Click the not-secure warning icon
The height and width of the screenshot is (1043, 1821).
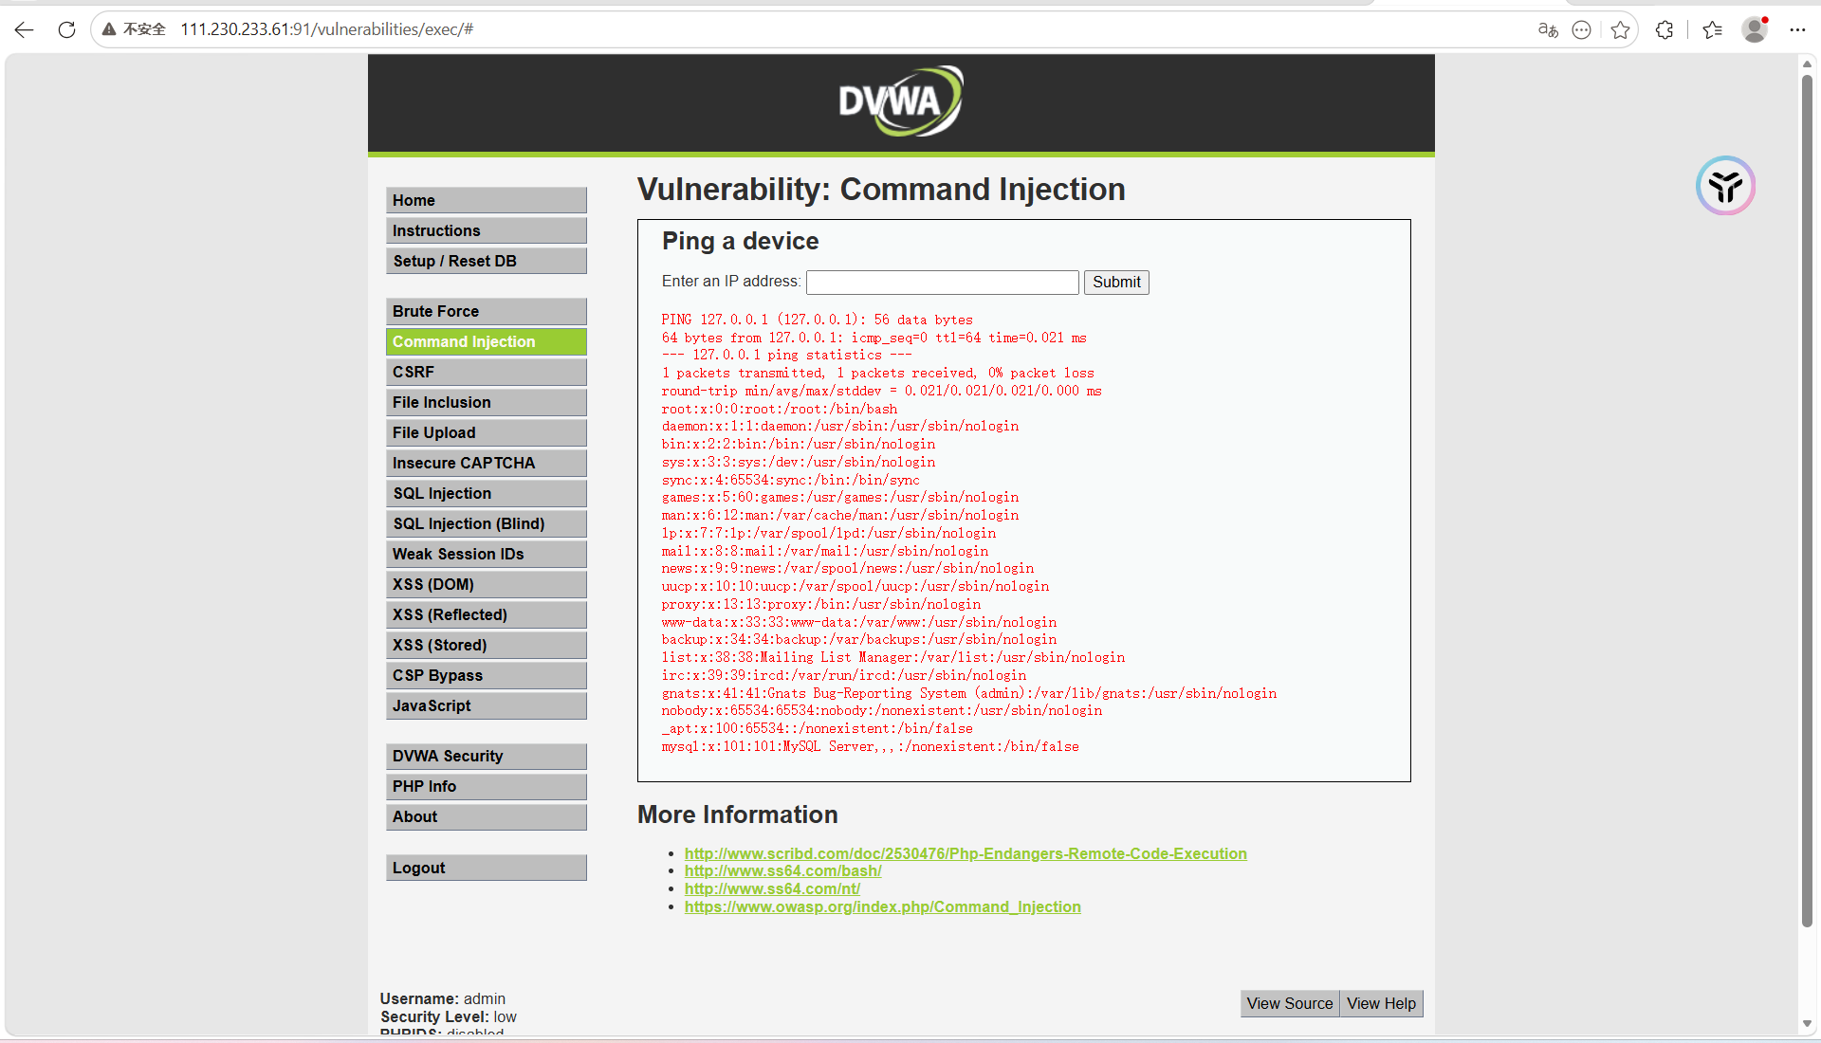(x=109, y=29)
